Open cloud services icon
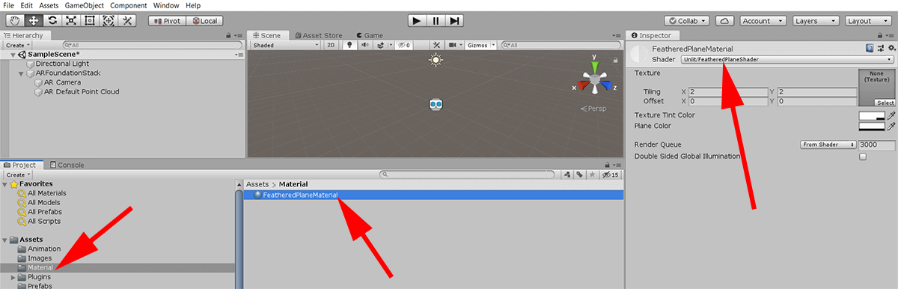This screenshot has width=898, height=289. (x=724, y=21)
